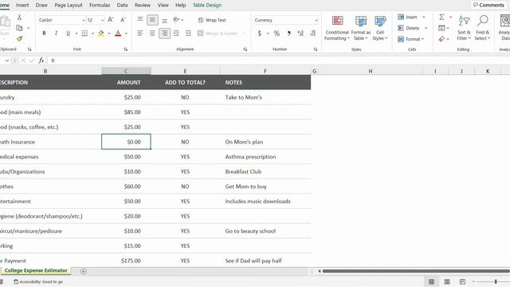Open the Formulas tab
The width and height of the screenshot is (510, 287).
tap(100, 6)
